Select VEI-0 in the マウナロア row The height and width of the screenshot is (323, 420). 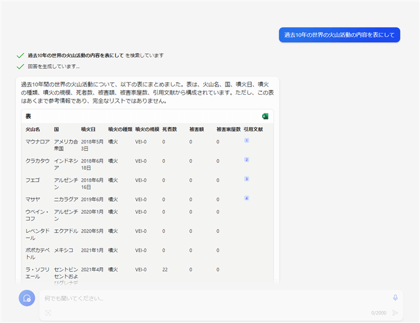tap(140, 142)
